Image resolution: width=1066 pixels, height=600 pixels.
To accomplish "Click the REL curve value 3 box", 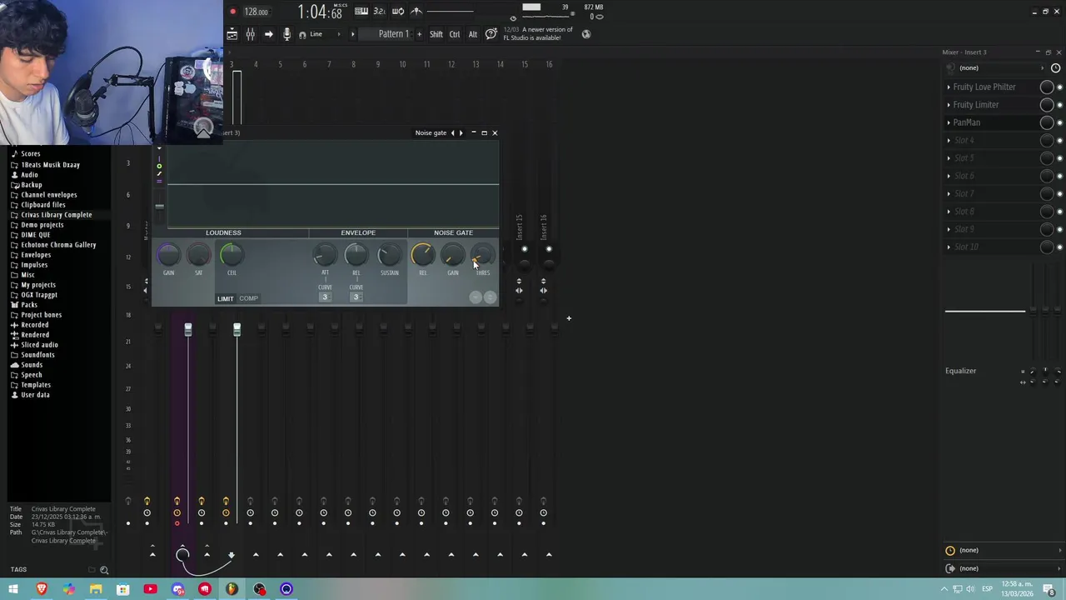I will [356, 297].
